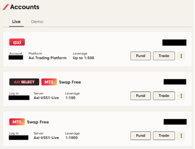Open more options for Axi Trading Platform account
This screenshot has width=195, height=149.
(181, 56)
